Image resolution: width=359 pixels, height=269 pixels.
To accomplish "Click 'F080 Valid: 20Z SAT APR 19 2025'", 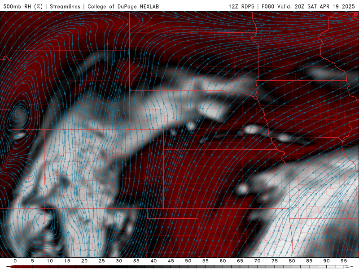I will coord(308,6).
